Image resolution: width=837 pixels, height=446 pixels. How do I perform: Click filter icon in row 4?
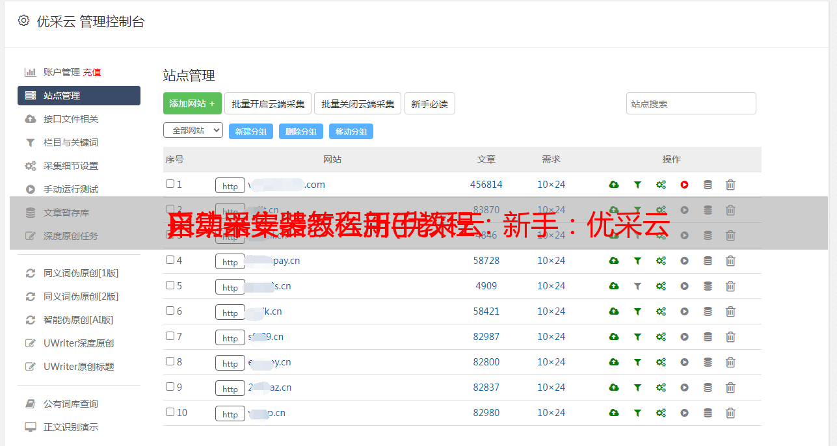coord(637,261)
